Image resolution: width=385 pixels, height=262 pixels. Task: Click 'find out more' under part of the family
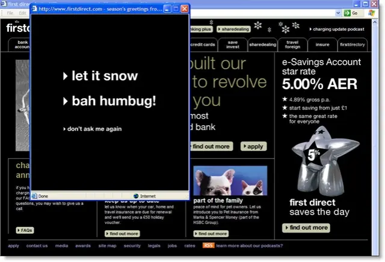tap(211, 234)
